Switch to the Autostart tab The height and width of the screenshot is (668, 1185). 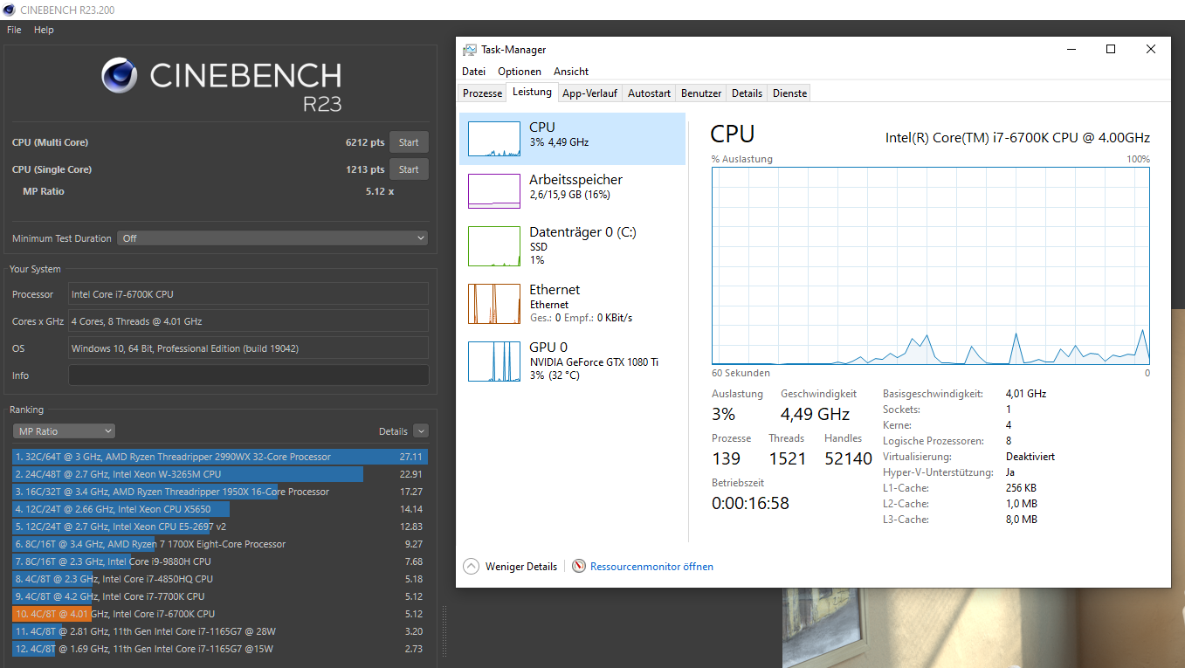point(650,93)
